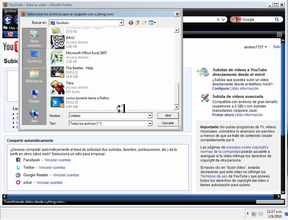Click the tab groups grid icon

(279, 35)
